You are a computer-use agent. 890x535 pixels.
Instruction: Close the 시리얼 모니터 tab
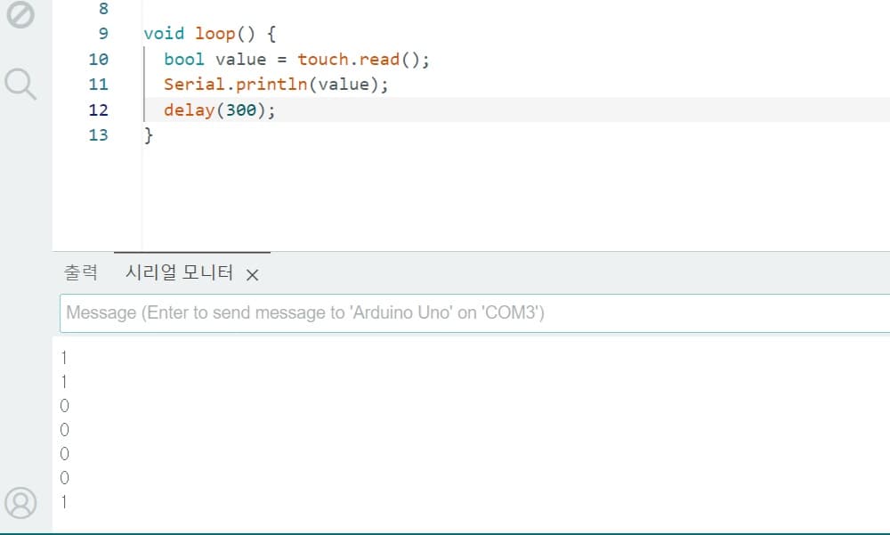pos(252,275)
